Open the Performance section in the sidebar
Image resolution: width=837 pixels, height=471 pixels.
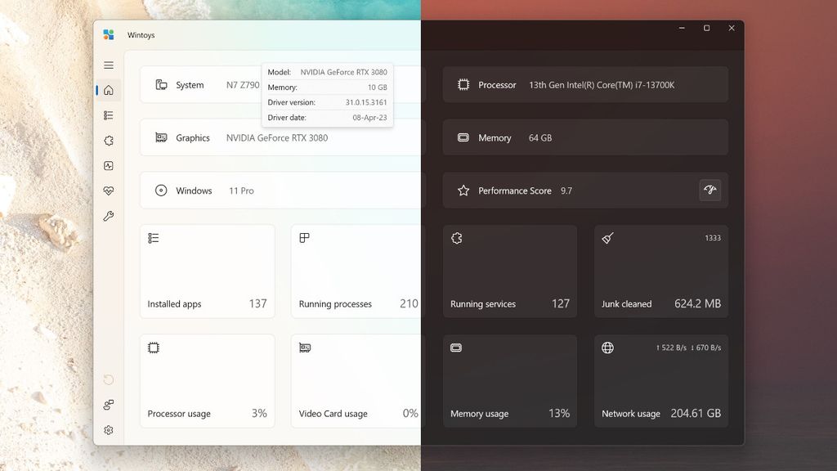[109, 165]
